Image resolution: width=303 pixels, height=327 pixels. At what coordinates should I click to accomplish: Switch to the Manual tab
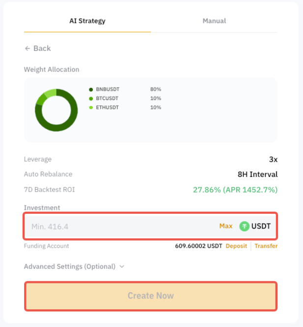(214, 21)
